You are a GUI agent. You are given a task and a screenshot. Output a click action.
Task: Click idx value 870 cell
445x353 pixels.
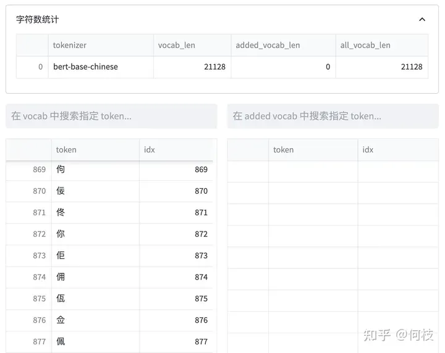pyautogui.click(x=176, y=191)
